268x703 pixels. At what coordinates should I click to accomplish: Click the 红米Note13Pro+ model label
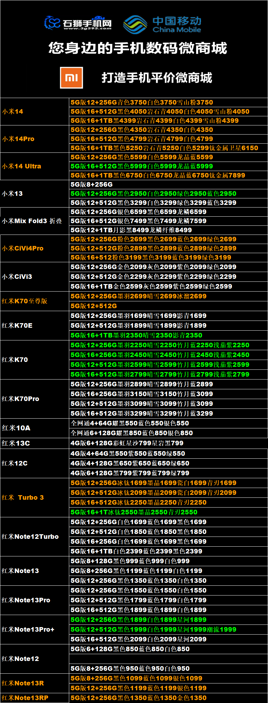[x=28, y=629]
